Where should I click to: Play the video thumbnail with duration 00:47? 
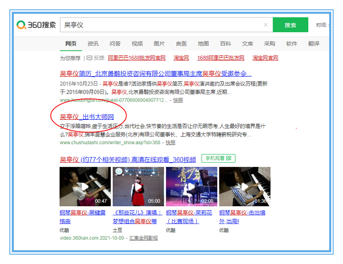click(x=85, y=187)
